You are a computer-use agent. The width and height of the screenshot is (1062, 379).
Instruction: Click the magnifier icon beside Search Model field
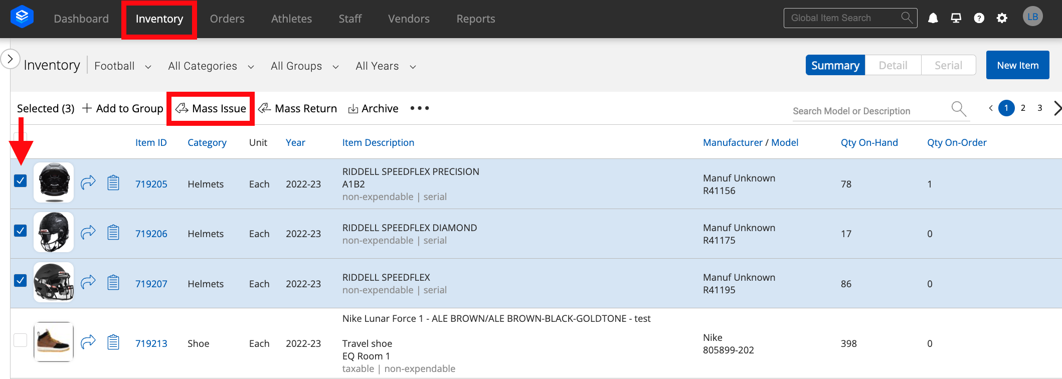(959, 109)
